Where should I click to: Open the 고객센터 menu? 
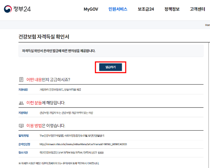[x=197, y=9]
